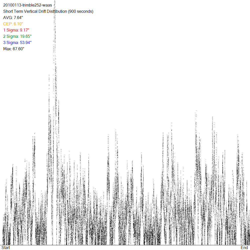The image size is (250, 250).
Task: Click the green "2 Sigma:" label
Action: tap(11, 36)
